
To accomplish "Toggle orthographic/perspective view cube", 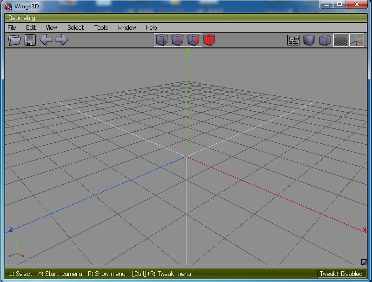I will [x=325, y=40].
